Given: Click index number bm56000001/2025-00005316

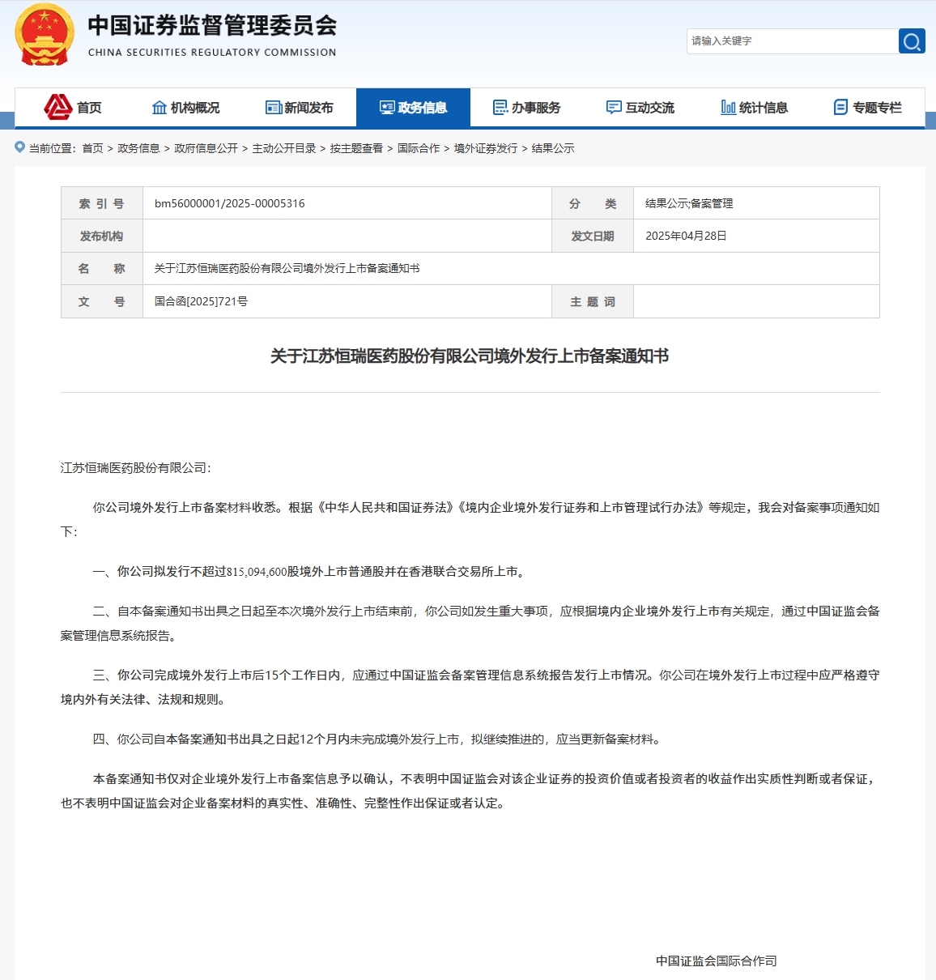Looking at the screenshot, I should [x=230, y=203].
